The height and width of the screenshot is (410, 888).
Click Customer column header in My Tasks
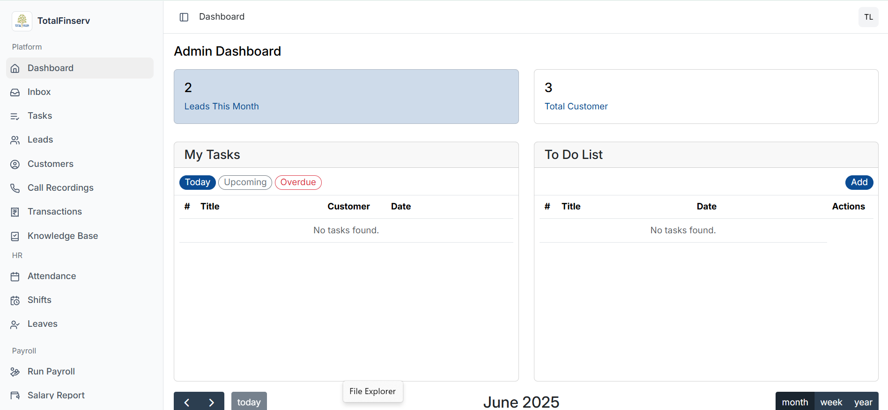click(x=348, y=207)
